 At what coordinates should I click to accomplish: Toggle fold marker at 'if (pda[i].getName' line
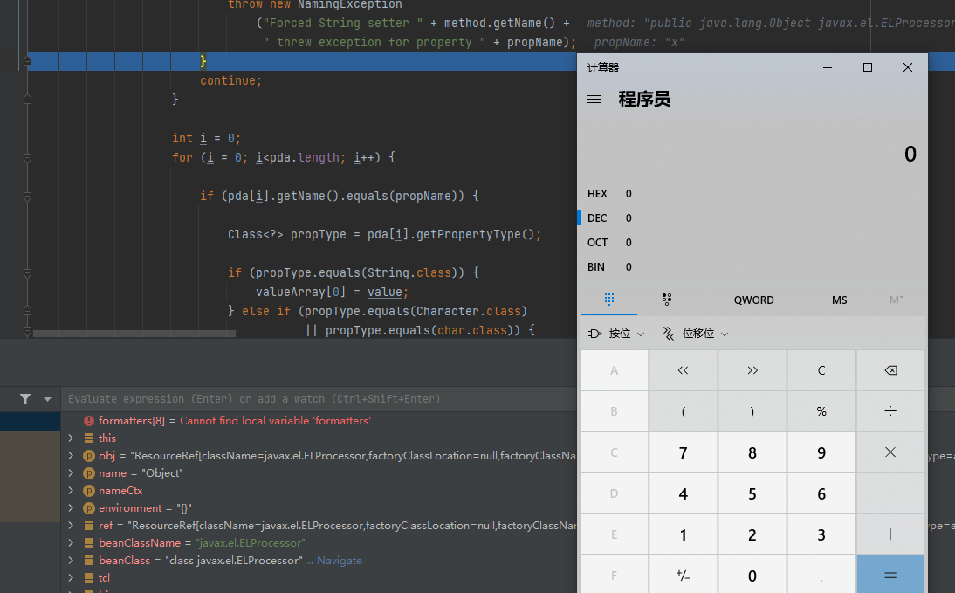[x=27, y=197]
